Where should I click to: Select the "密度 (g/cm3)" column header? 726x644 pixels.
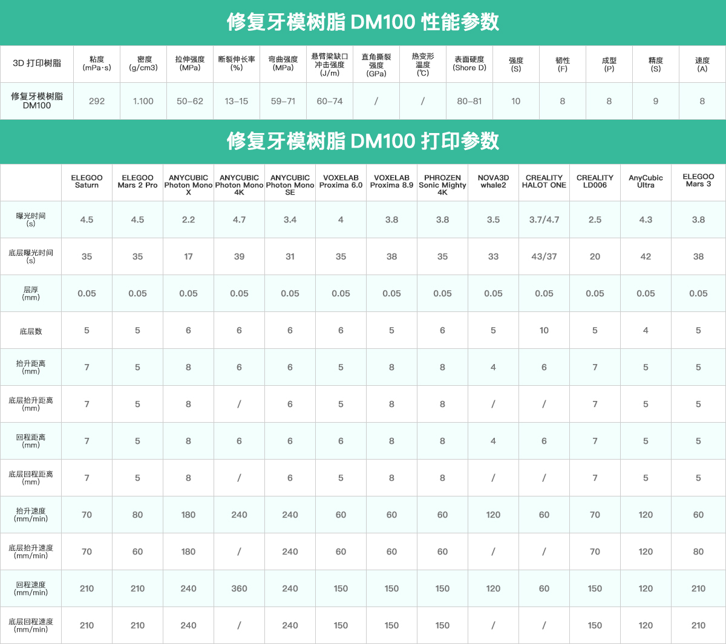pyautogui.click(x=143, y=63)
